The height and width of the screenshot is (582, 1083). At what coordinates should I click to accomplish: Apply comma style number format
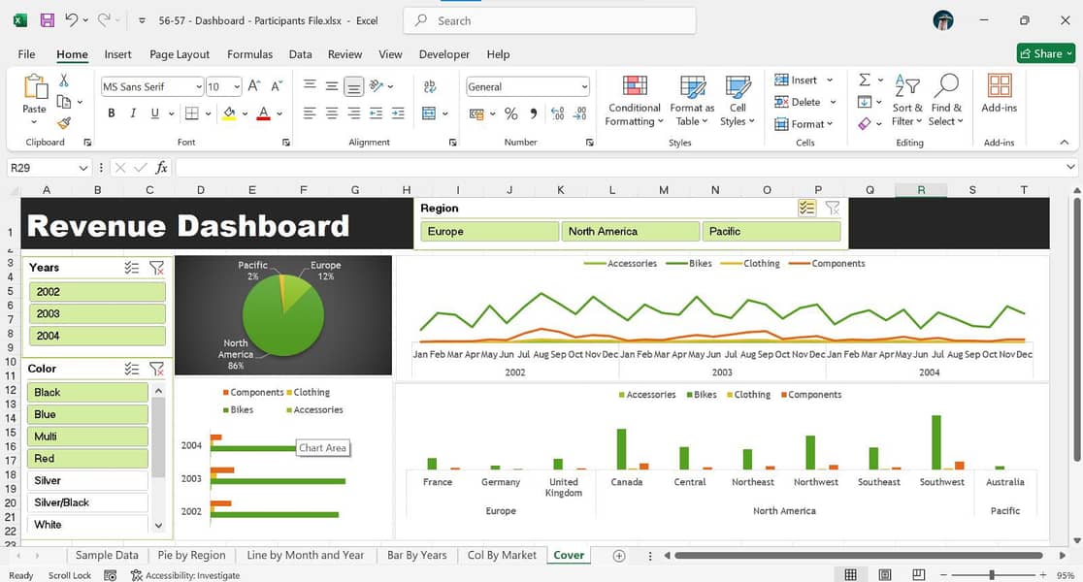click(x=533, y=113)
